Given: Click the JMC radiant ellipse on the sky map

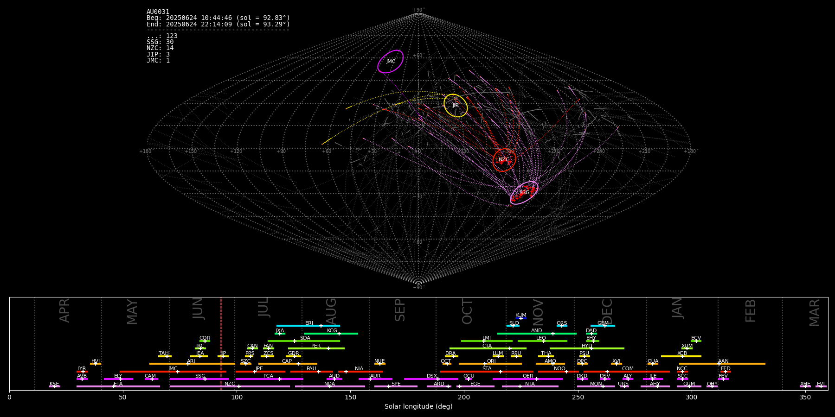Looking at the screenshot, I should point(390,62).
